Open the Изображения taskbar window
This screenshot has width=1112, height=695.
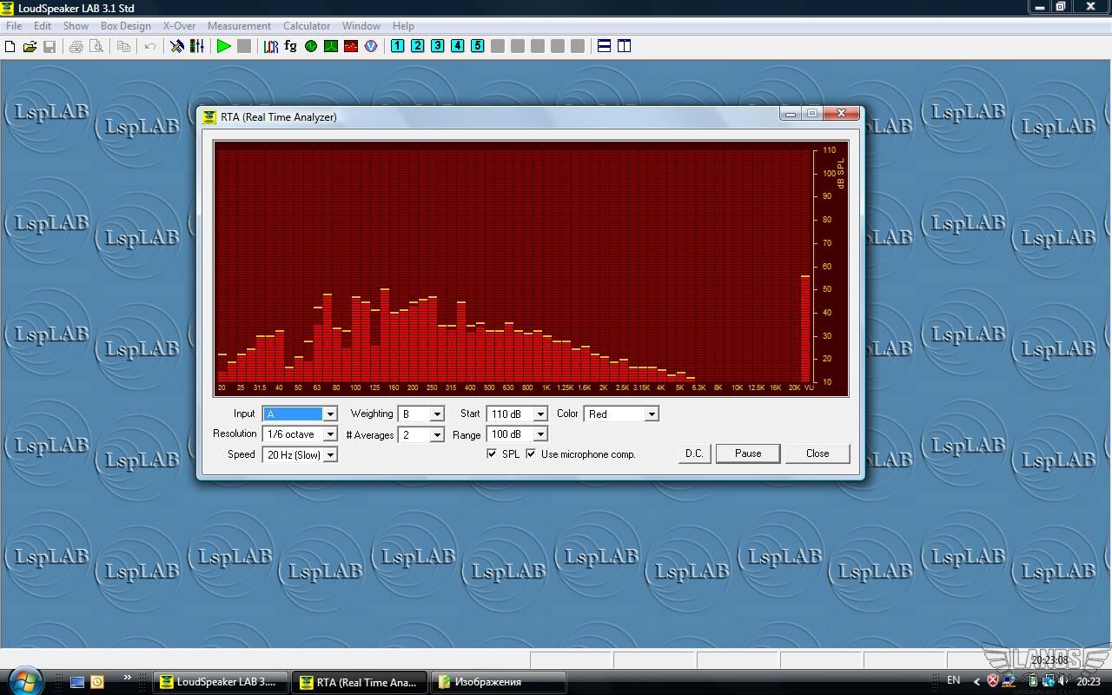tap(499, 682)
